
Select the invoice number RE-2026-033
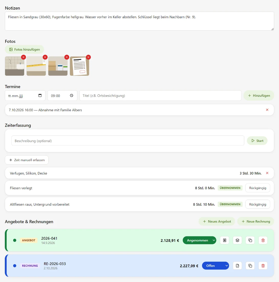(55, 264)
